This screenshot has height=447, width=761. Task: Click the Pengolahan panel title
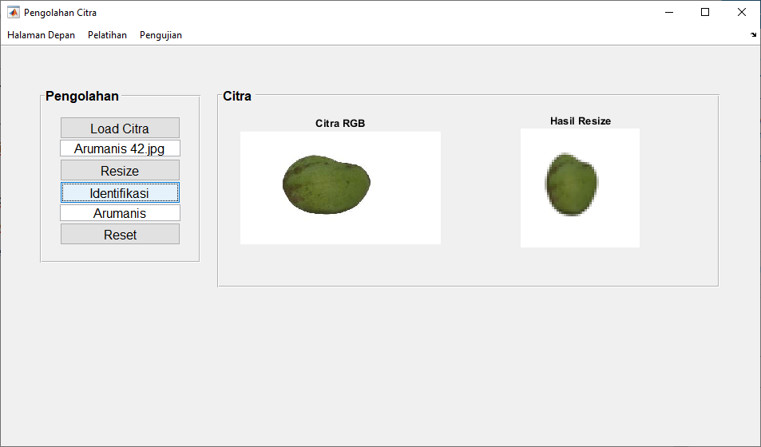pos(82,97)
